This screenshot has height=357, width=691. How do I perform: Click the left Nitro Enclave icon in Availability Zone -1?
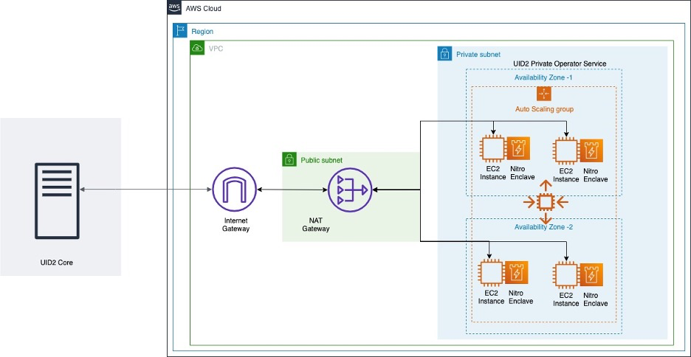point(518,148)
